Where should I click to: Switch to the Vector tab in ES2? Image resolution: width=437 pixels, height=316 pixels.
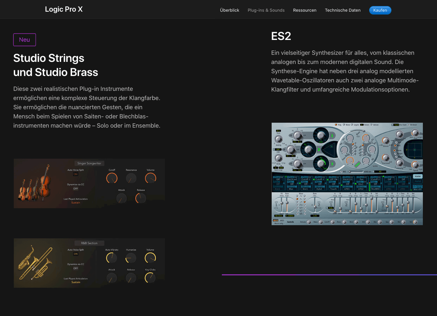(x=418, y=181)
